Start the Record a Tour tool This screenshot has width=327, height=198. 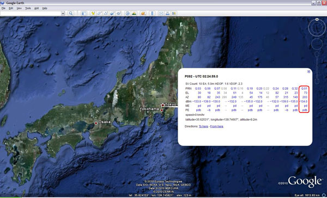(x=119, y=13)
